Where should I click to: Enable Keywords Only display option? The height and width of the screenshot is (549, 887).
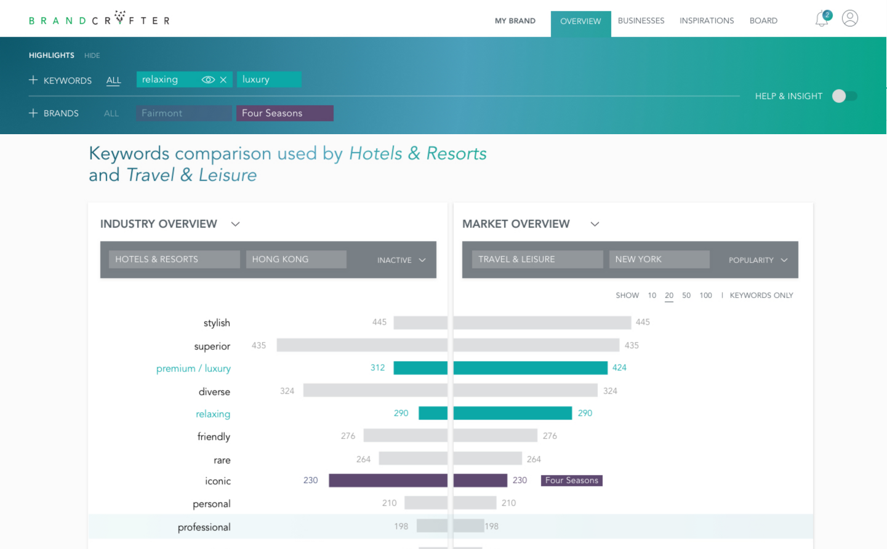(x=761, y=295)
